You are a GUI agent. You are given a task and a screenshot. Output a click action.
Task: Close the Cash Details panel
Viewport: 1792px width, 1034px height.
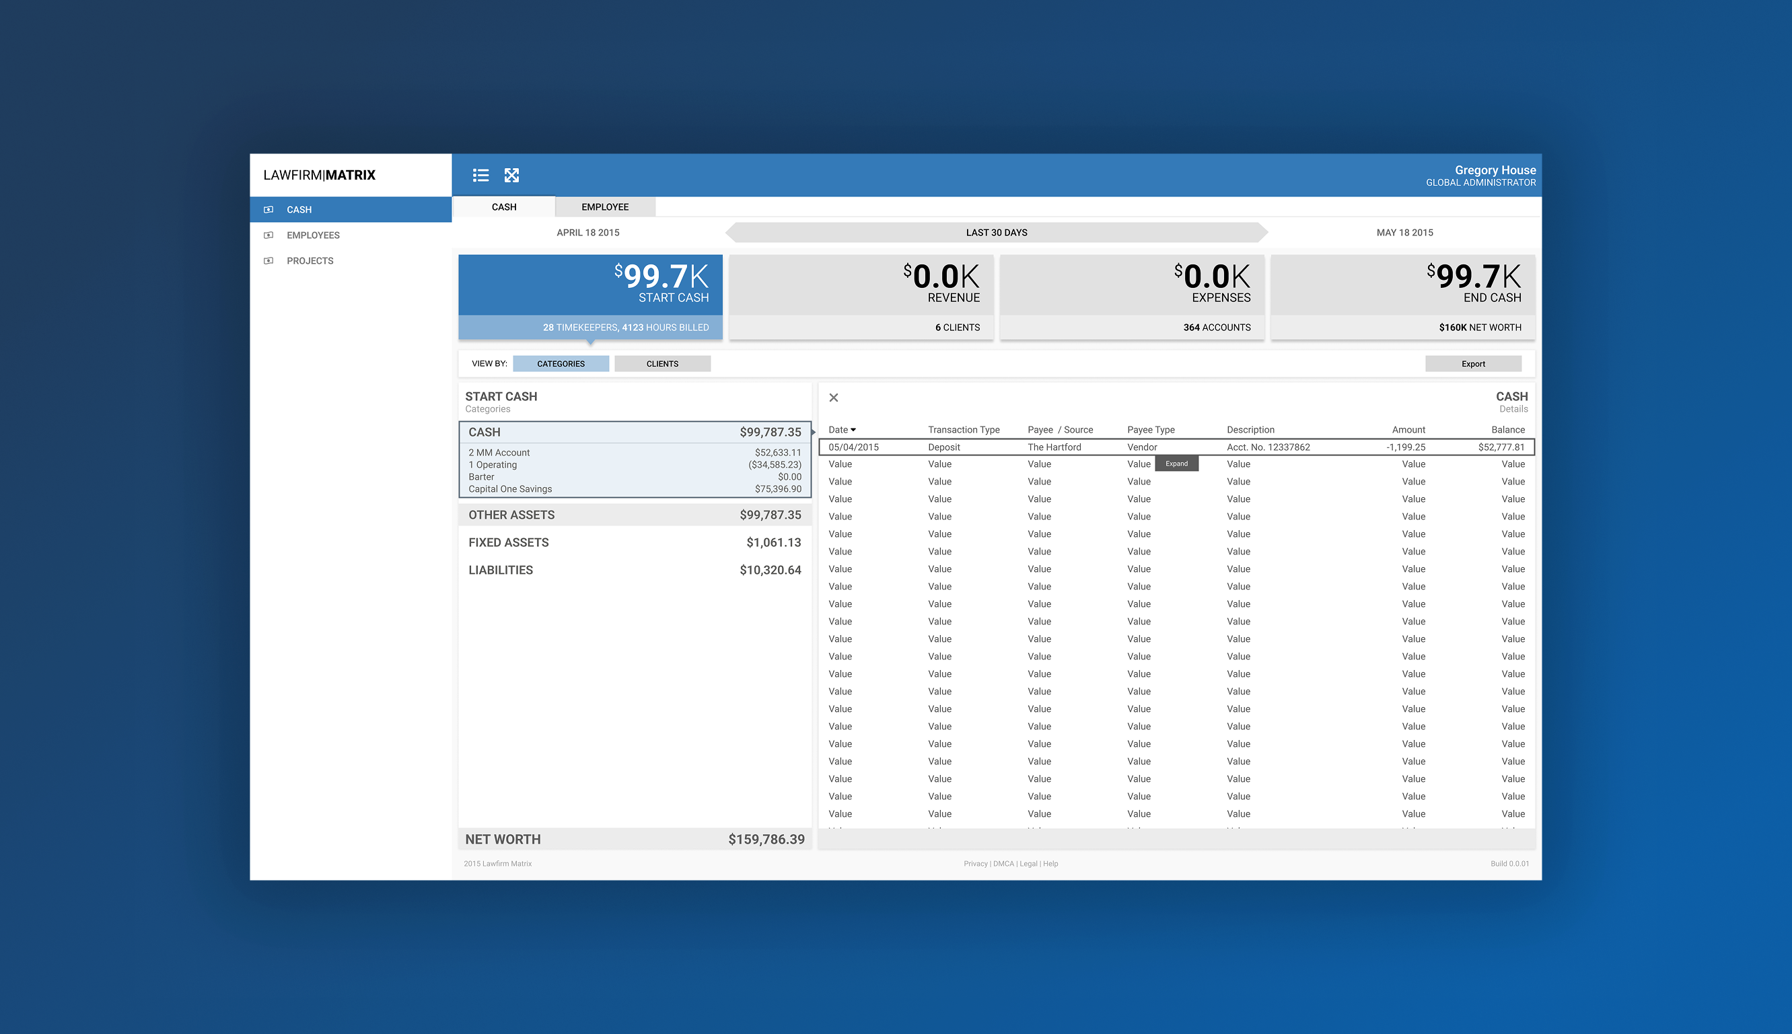coord(834,398)
